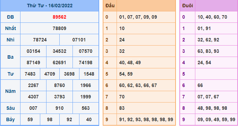
Task: Click the Bảy row label
Action: click(x=10, y=119)
